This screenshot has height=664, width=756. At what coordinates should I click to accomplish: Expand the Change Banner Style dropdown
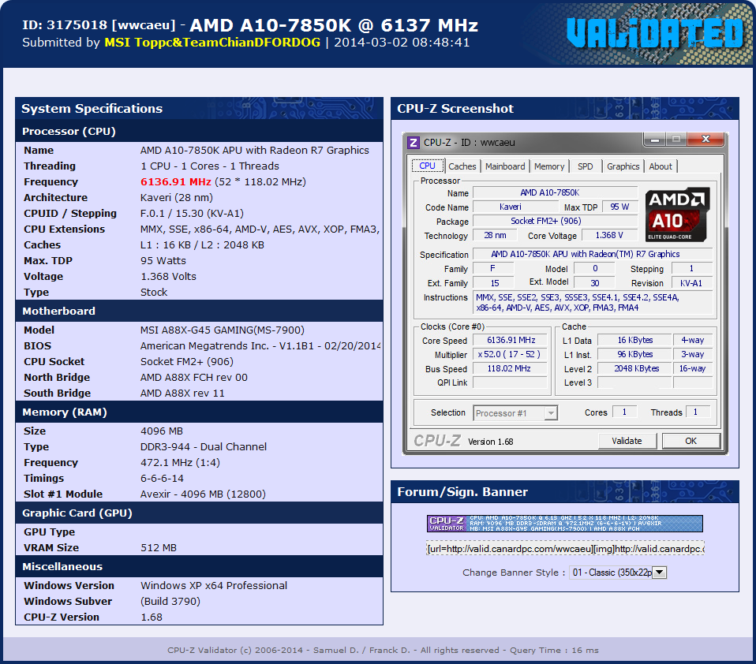tap(619, 573)
